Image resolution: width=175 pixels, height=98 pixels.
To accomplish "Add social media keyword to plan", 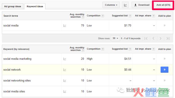I will pos(165,26).
